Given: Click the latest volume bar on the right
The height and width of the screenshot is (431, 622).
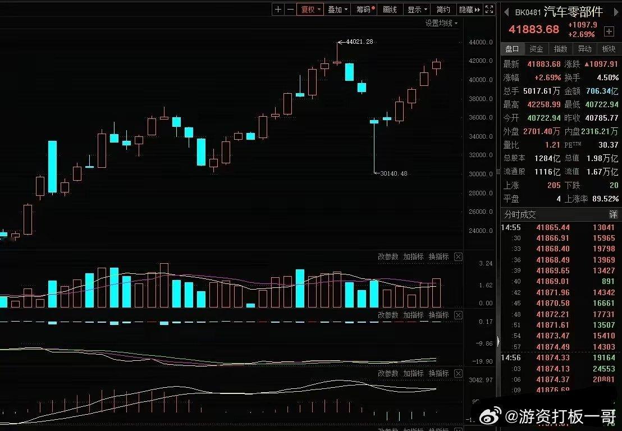Looking at the screenshot, I should coord(436,293).
